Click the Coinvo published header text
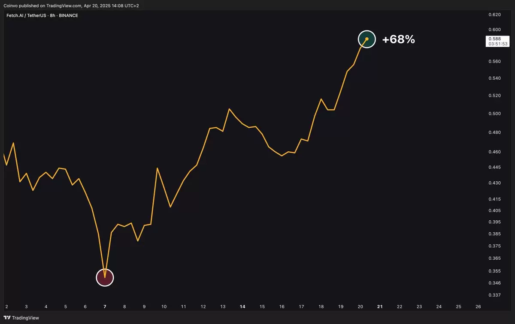The height and width of the screenshot is (324, 515). [x=71, y=6]
